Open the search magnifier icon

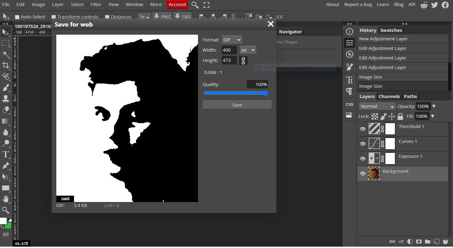(195, 5)
